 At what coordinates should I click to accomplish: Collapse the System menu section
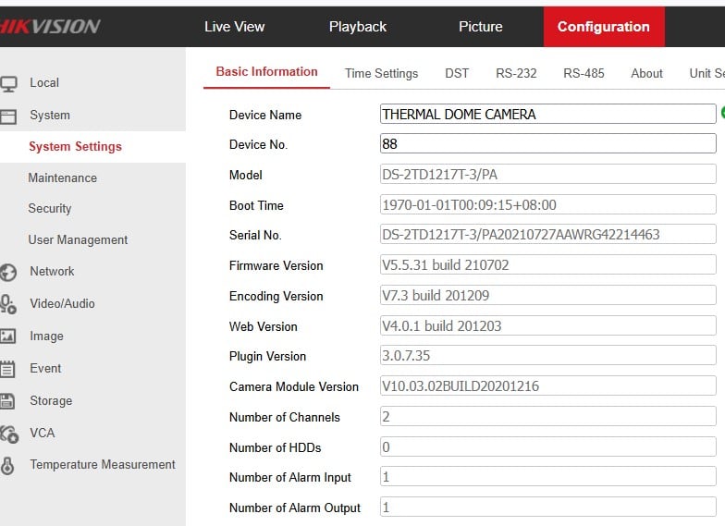pyautogui.click(x=50, y=115)
